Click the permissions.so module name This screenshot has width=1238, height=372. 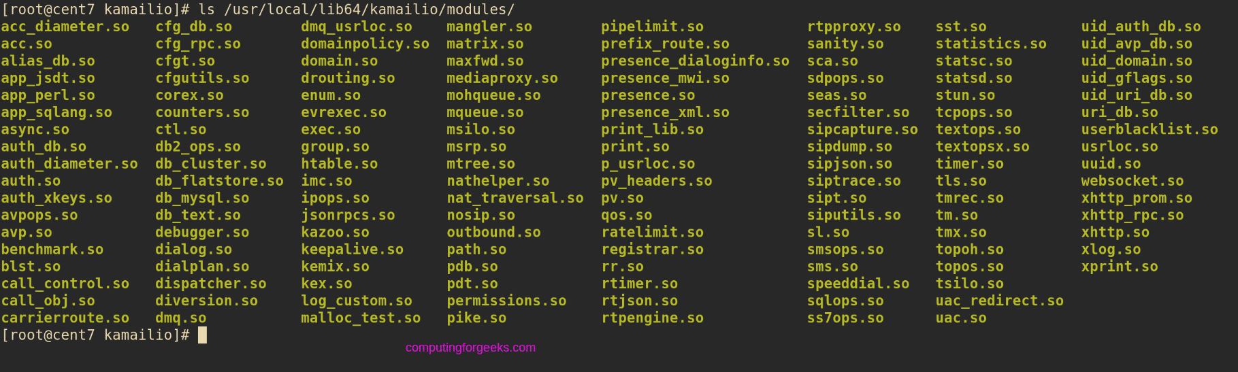pos(507,301)
